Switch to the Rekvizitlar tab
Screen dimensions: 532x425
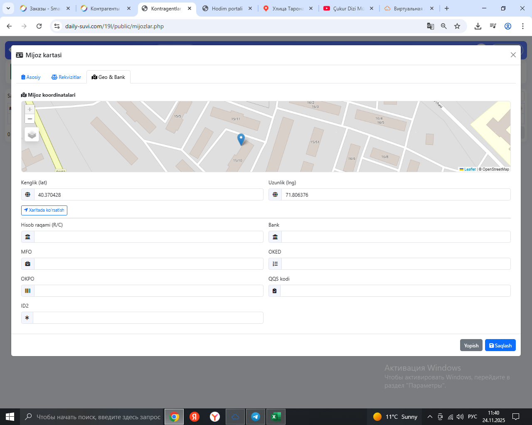click(66, 77)
